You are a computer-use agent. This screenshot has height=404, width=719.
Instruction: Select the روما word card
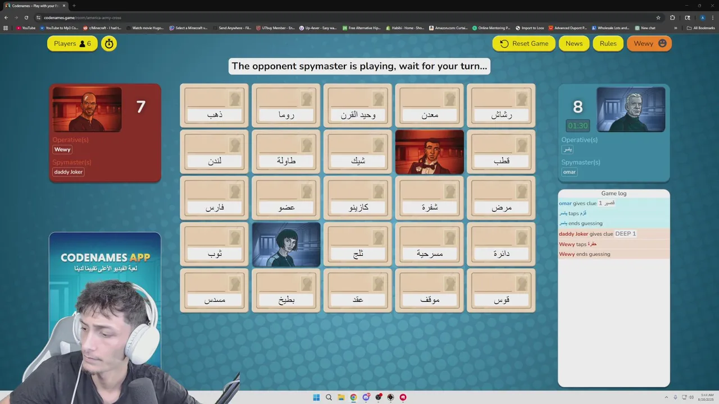(286, 105)
